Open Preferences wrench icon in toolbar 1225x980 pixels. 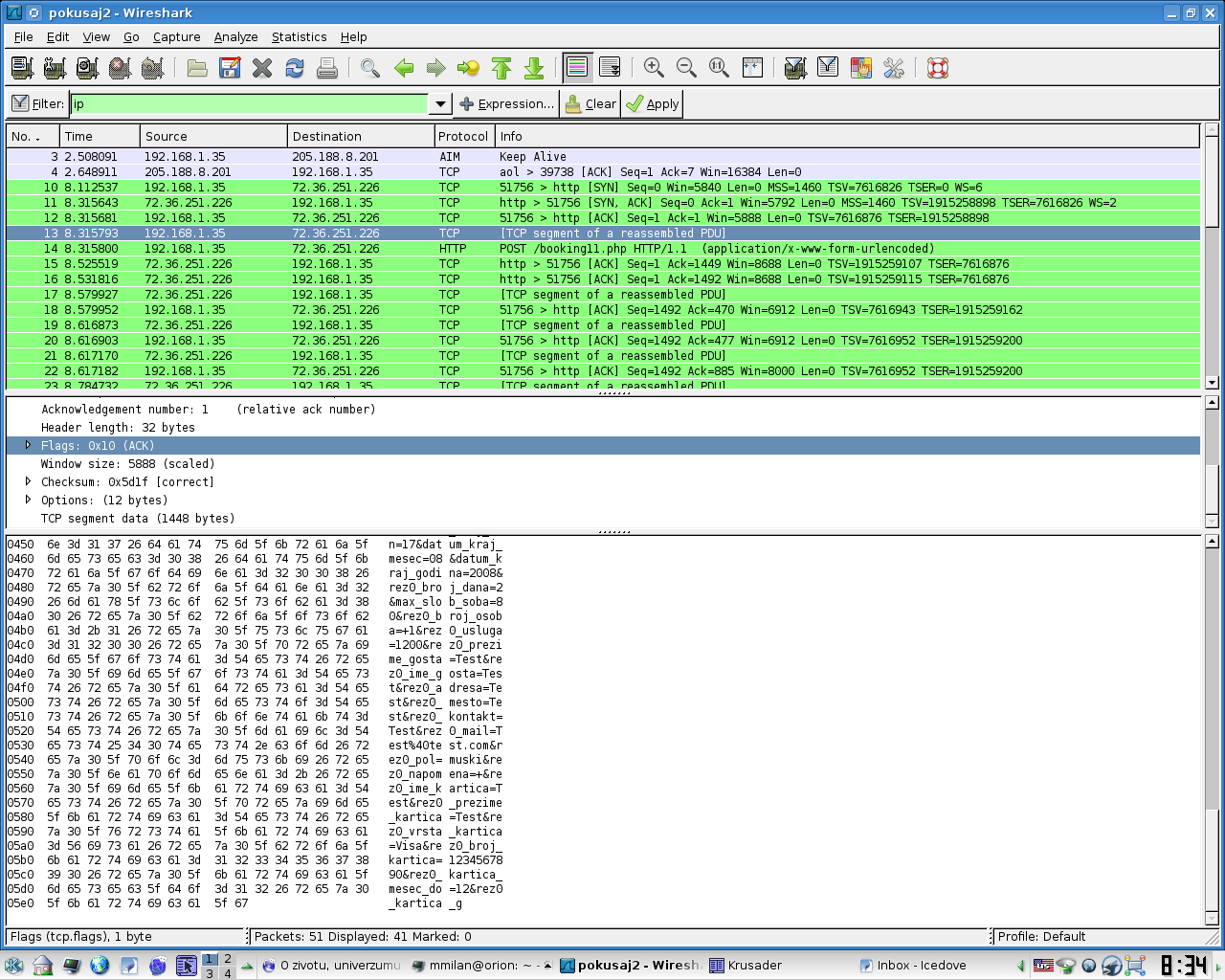coord(894,68)
